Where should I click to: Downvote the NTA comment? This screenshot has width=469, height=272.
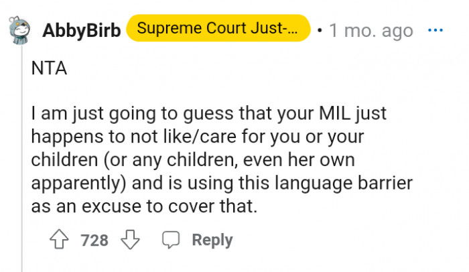[x=129, y=240]
